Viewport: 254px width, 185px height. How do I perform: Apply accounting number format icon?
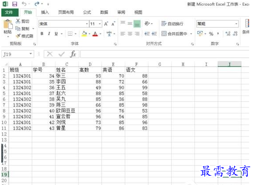[200, 33]
